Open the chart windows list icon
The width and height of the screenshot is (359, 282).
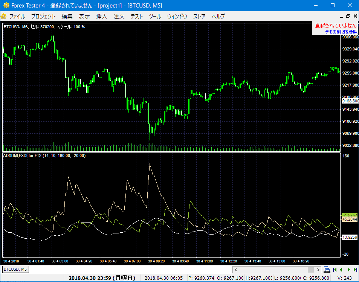327,270
